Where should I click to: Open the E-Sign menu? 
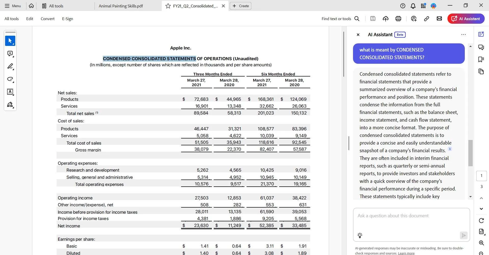click(x=67, y=19)
